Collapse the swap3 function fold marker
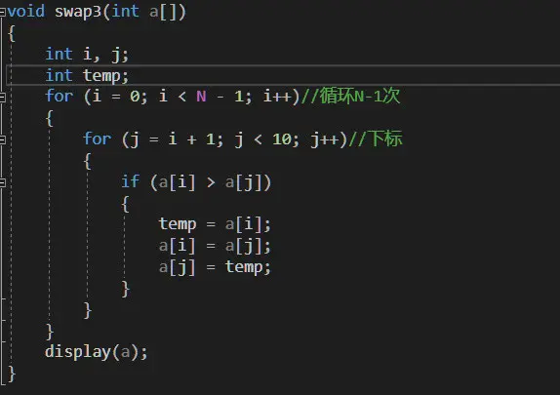The height and width of the screenshot is (395, 560). [x=3, y=12]
